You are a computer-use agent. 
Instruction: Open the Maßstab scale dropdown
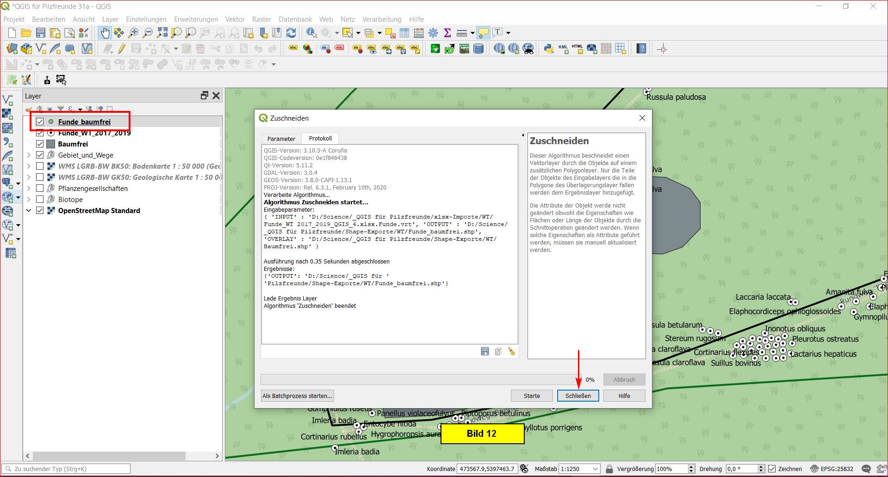(x=595, y=469)
